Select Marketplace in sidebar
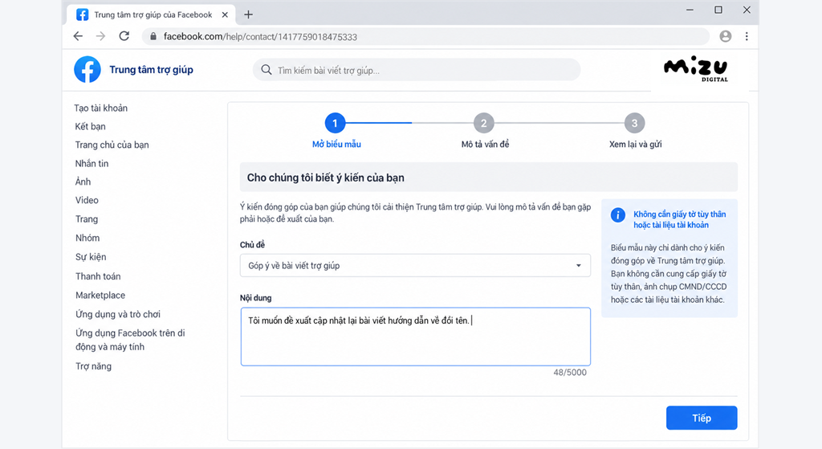The image size is (822, 449). click(x=100, y=296)
